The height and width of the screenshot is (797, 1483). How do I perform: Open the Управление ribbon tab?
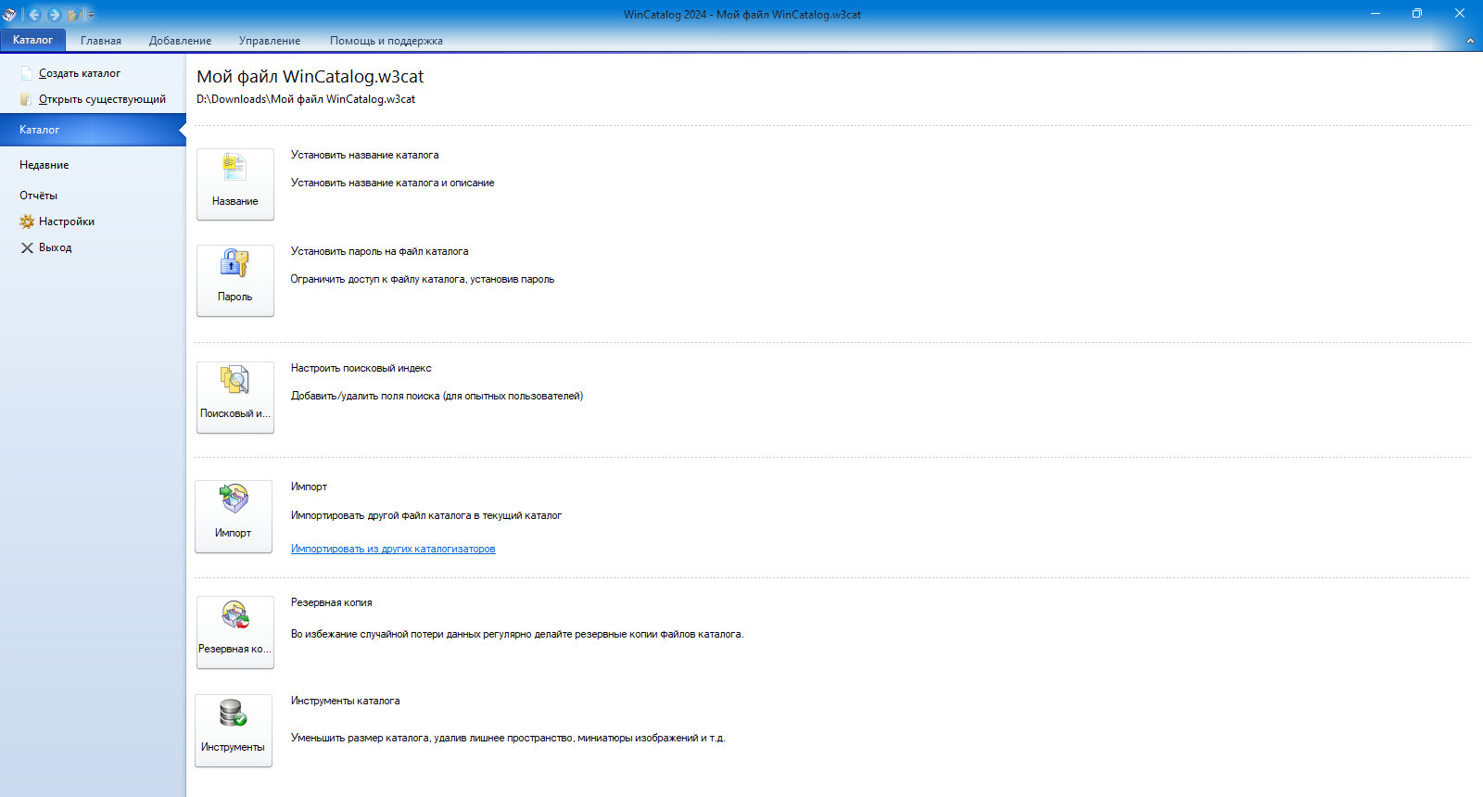pos(270,41)
